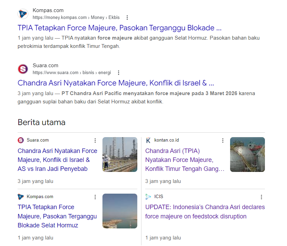
Task: Click storage tanks thumbnail on kontan.co.id card
Action: coord(247,154)
